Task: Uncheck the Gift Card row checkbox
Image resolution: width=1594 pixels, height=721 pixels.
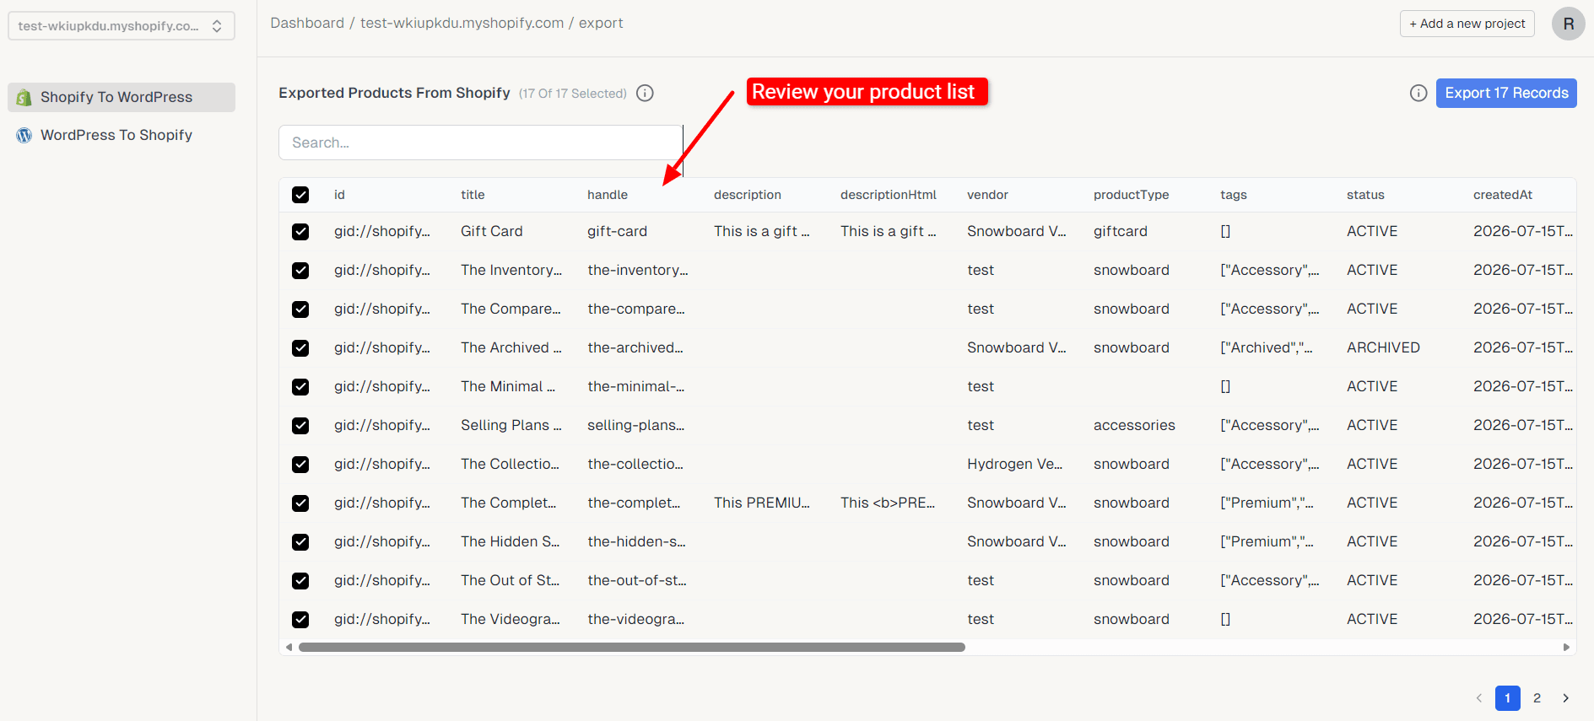Action: point(300,232)
